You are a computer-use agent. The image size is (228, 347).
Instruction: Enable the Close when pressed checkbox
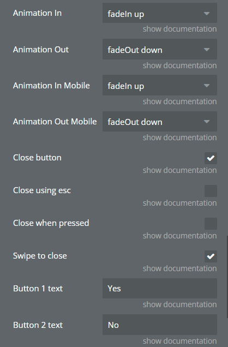click(x=211, y=224)
